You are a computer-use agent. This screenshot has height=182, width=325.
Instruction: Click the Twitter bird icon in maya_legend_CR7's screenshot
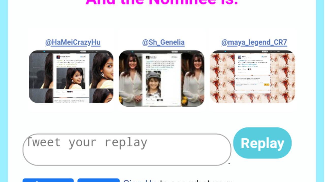(225, 52)
